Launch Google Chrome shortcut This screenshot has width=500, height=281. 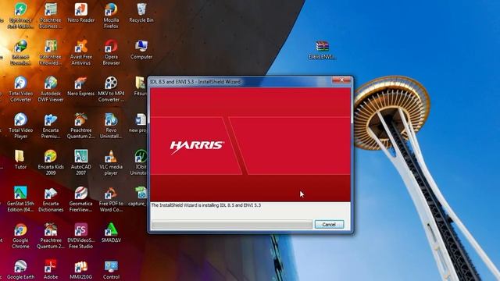point(21,236)
